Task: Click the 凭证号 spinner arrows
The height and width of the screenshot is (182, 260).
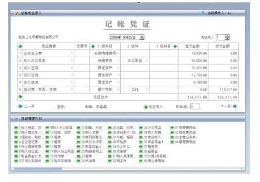Action: pyautogui.click(x=227, y=37)
